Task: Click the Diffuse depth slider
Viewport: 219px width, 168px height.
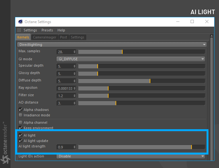Action: (x=141, y=81)
